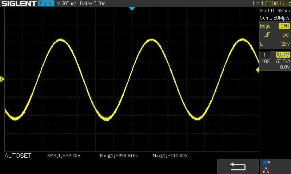
Task: Click the AUTOSET label
Action: [x=18, y=156]
